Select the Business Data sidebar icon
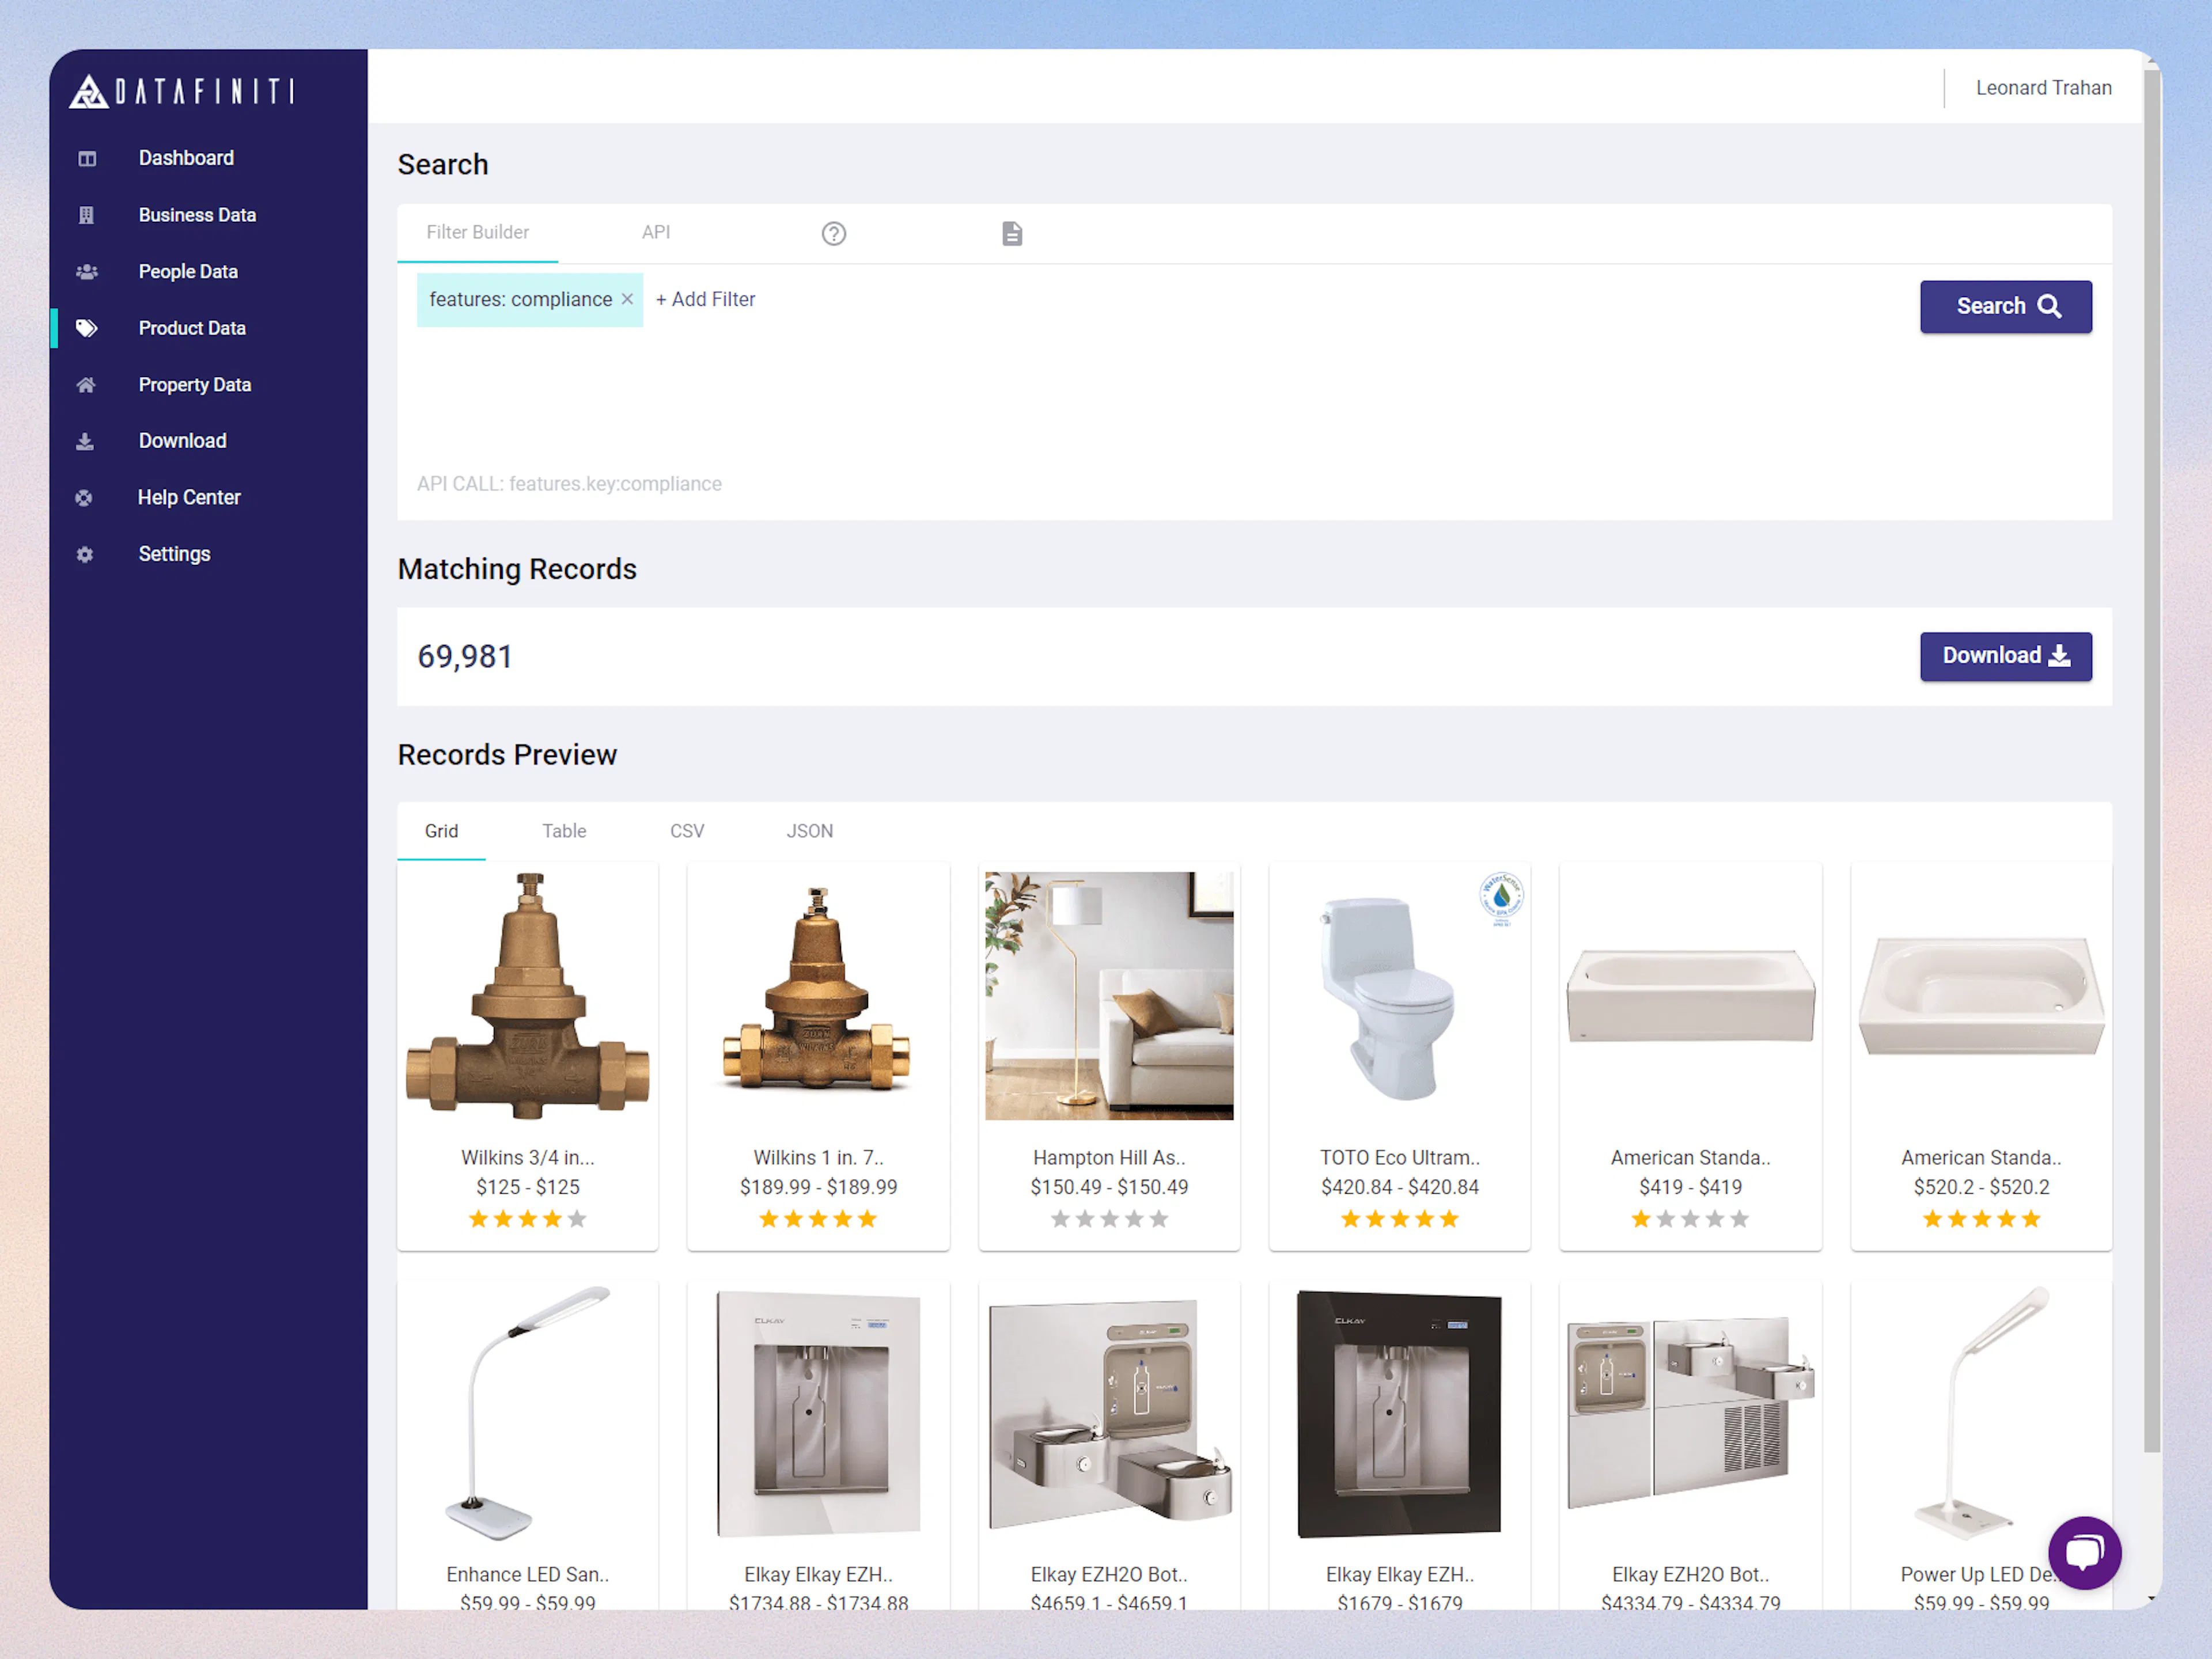The width and height of the screenshot is (2212, 1659). pyautogui.click(x=86, y=214)
